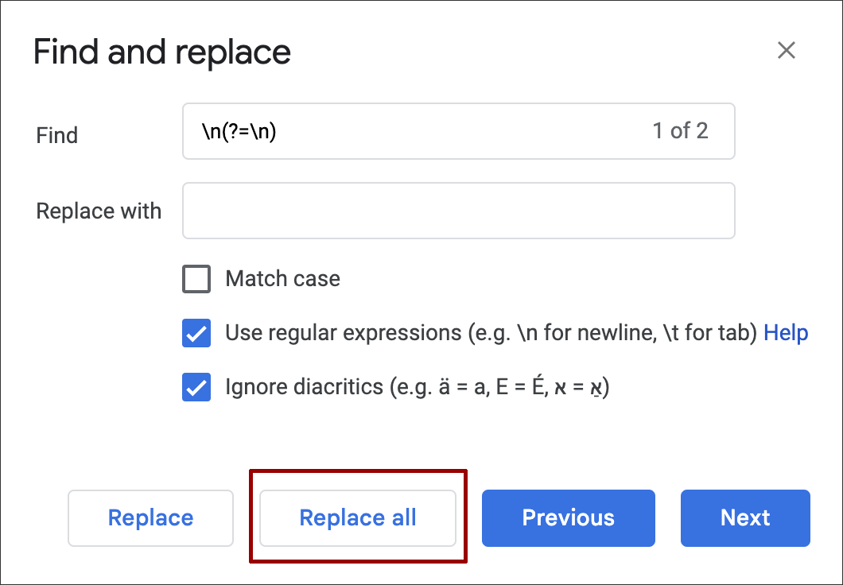
Task: Close the Find and replace dialog
Action: point(786,51)
